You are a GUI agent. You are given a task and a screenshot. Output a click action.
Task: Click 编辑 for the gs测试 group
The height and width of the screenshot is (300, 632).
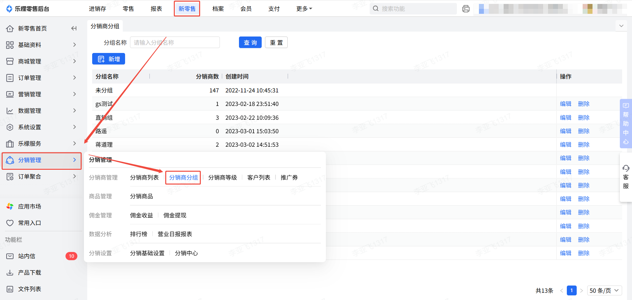tap(566, 104)
